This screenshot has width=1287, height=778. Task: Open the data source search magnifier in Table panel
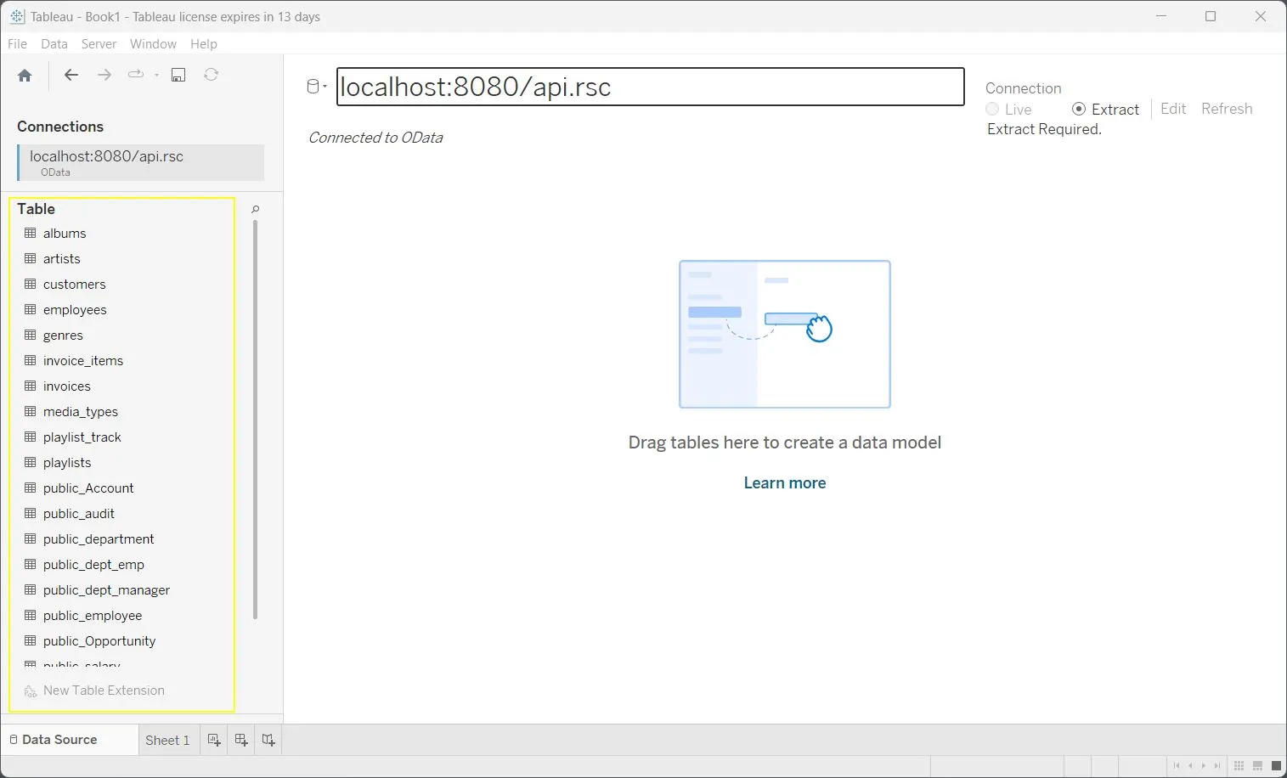point(255,209)
